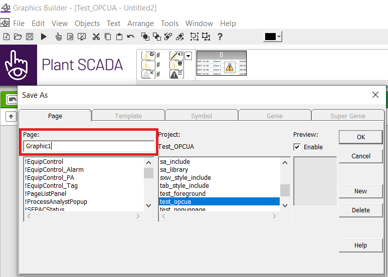Click the Cut scissors icon
This screenshot has width=388, height=277.
(96, 37)
